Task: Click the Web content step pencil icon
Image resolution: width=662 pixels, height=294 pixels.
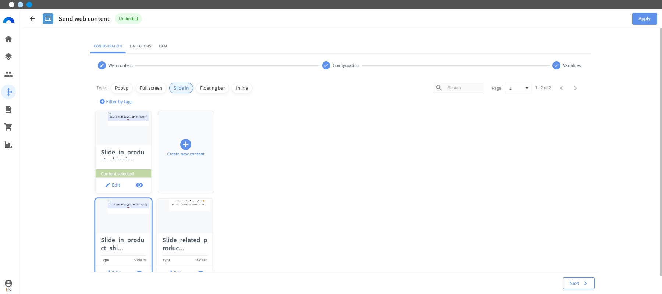Action: pos(102,65)
